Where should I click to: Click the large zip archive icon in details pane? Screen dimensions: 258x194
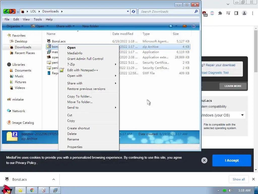click(x=12, y=136)
